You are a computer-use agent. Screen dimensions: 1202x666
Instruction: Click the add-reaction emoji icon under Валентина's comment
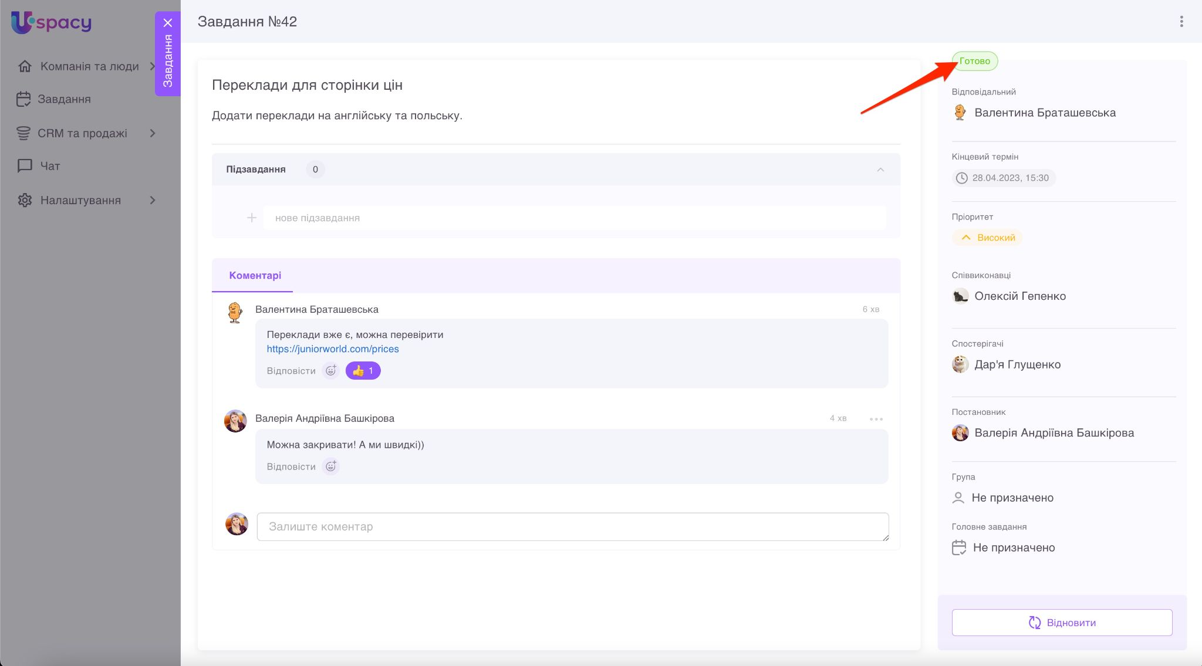pyautogui.click(x=331, y=371)
